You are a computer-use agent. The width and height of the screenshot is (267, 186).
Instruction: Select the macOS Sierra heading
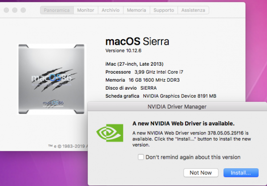point(137,41)
